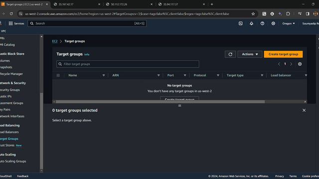Click the orange Create target group button

click(283, 54)
